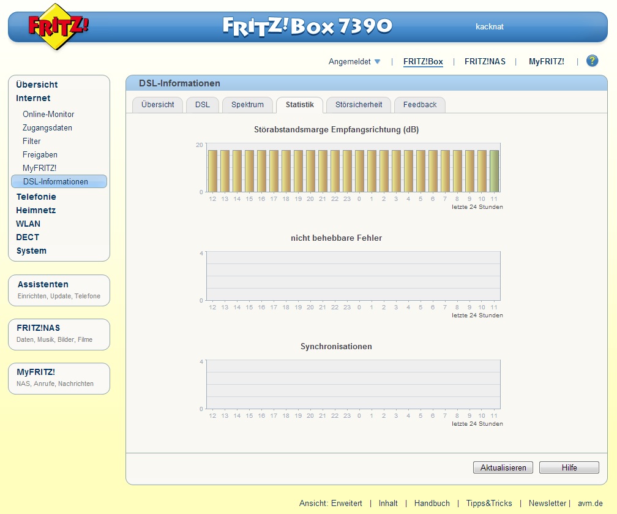Open the Handbuch footer link
Viewport: 617px width, 514px height.
[432, 504]
